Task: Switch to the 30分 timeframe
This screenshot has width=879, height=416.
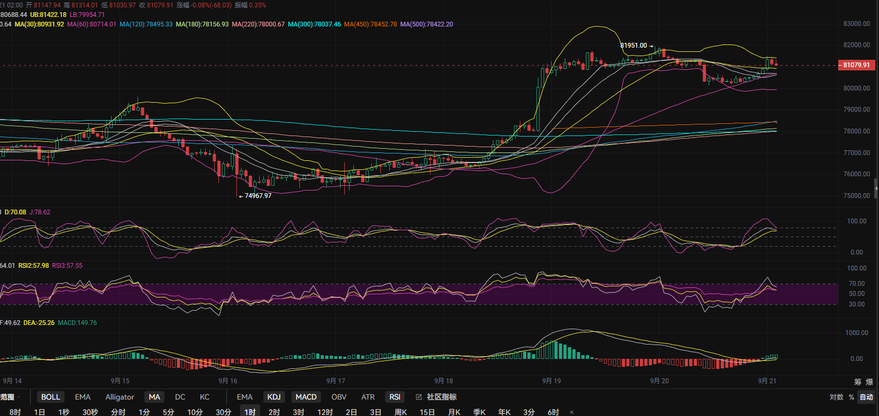Action: point(223,412)
